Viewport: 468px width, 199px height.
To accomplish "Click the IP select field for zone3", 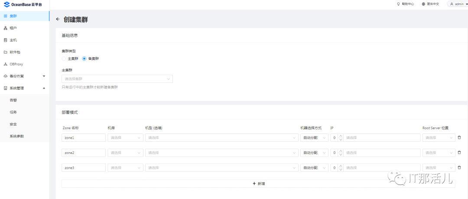I will tap(382, 168).
